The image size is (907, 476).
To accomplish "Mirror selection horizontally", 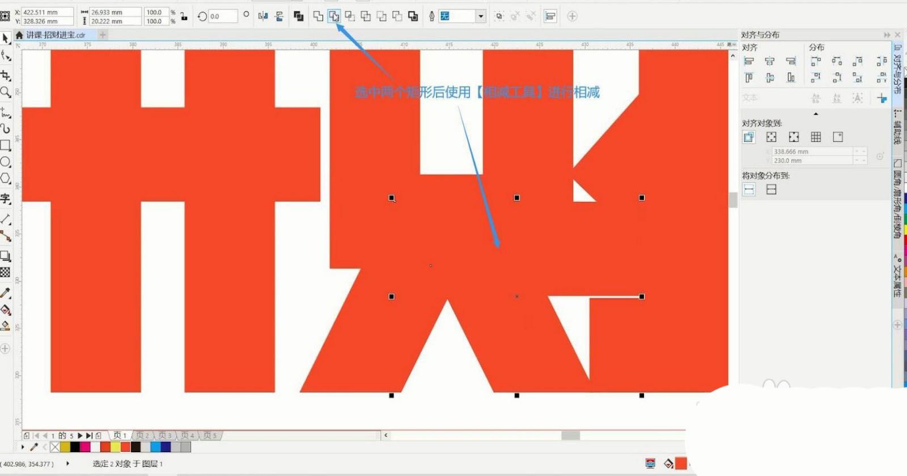I will (263, 16).
